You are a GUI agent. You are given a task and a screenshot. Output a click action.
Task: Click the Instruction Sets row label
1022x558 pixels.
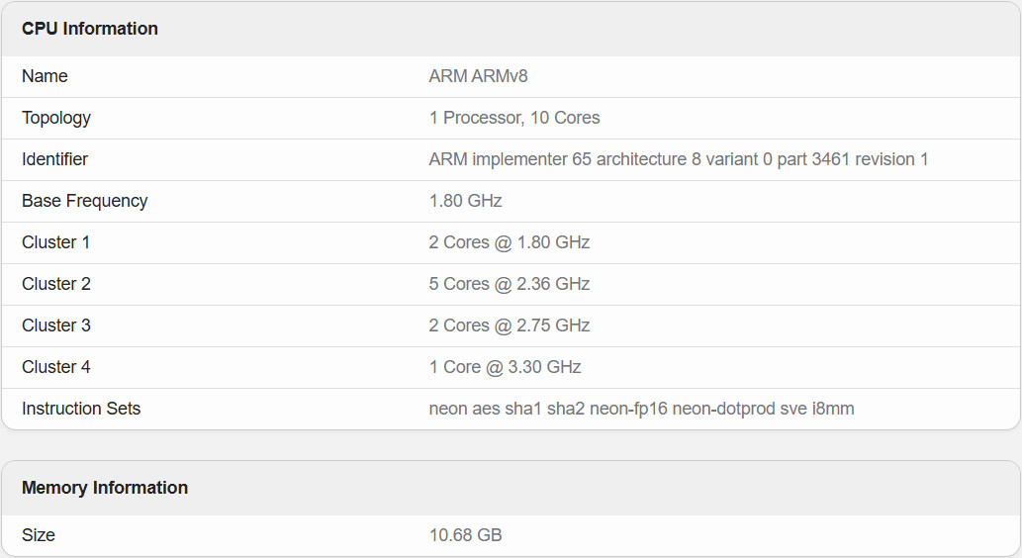[x=81, y=409]
